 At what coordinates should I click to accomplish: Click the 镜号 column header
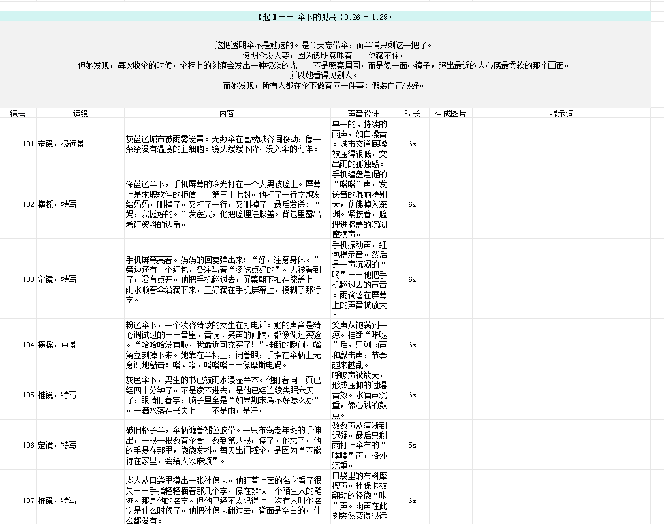[x=18, y=113]
